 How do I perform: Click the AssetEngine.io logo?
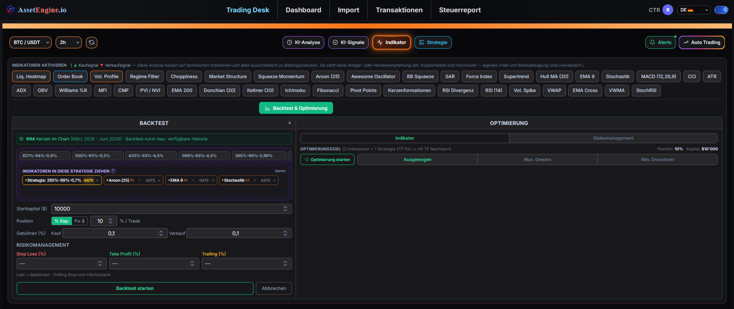click(x=37, y=10)
